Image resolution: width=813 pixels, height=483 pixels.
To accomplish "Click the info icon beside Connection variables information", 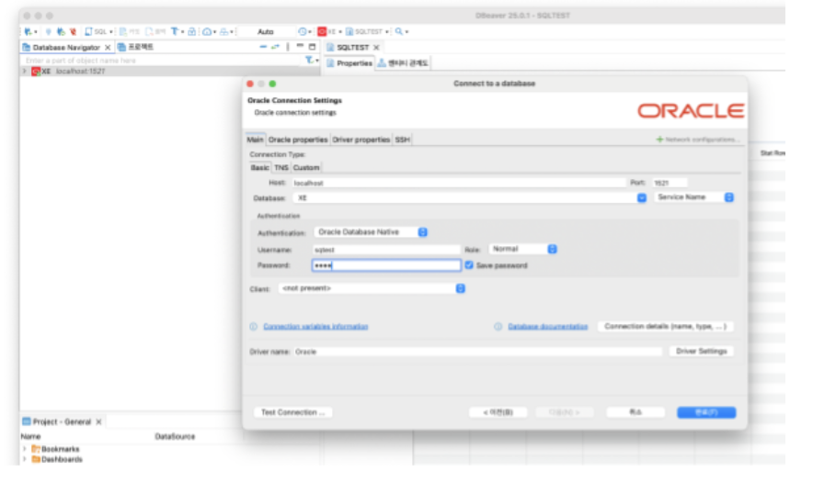I will click(254, 326).
